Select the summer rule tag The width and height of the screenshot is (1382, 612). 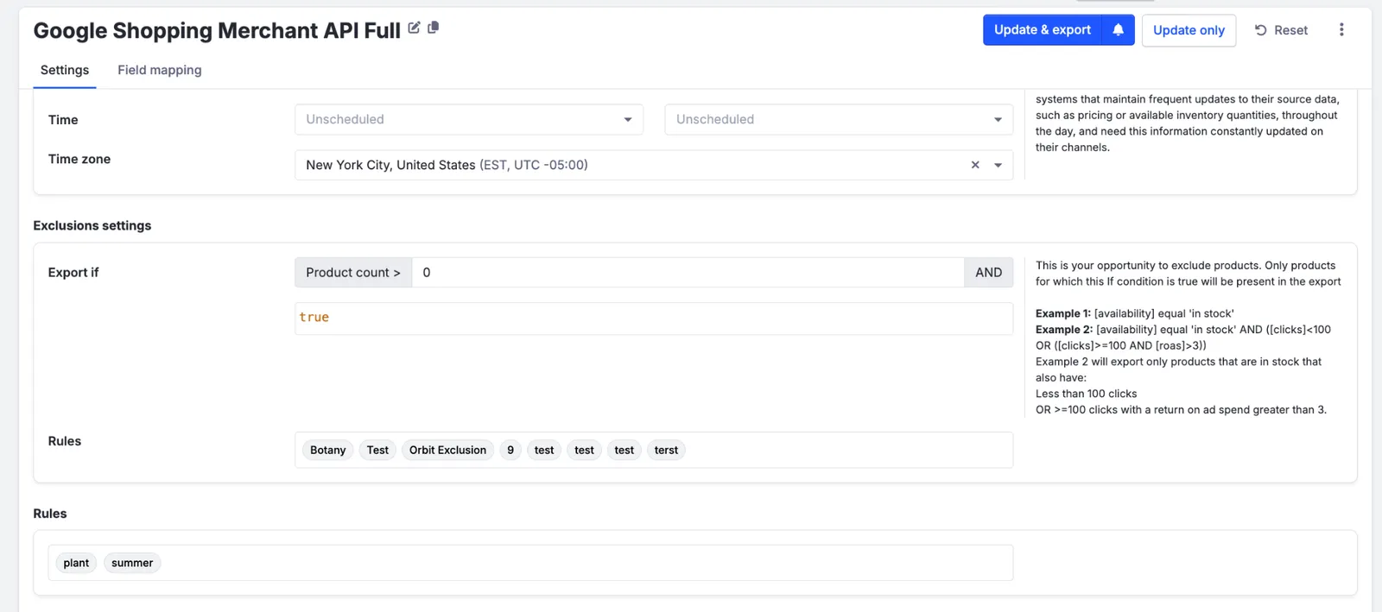click(132, 563)
